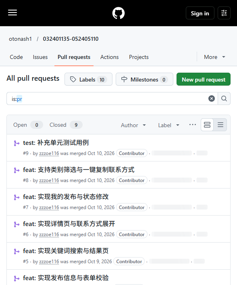
Task: Open the settings sliders icon button
Action: (x=224, y=13)
